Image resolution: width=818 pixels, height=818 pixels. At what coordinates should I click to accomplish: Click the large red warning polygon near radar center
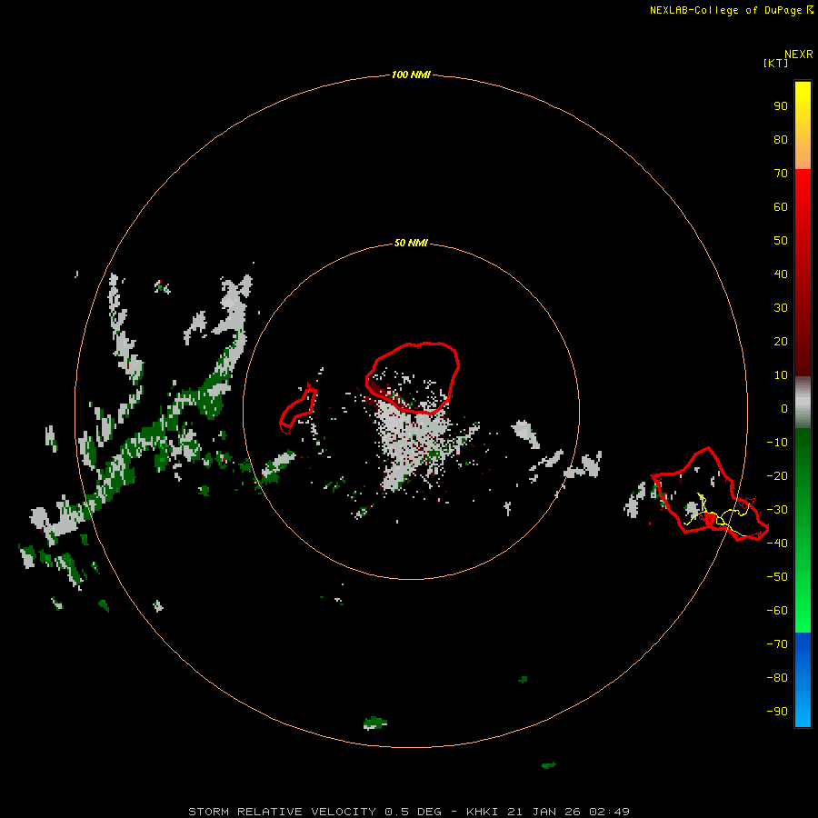click(413, 378)
